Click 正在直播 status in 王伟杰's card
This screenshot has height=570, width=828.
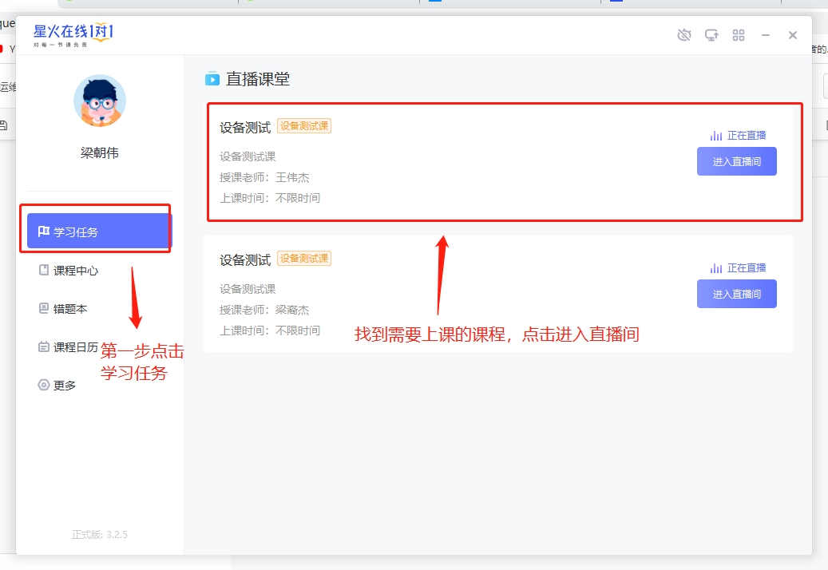pos(738,136)
